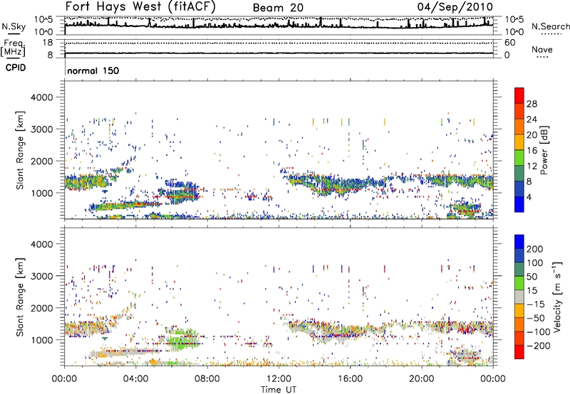
Task: Click the '-100' velocity colorbar label
Action: coord(538,332)
